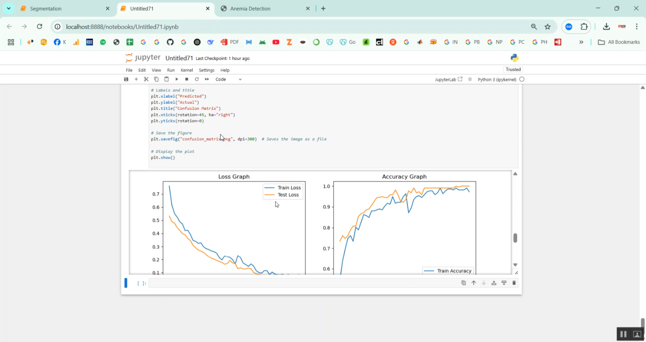Duplicate the cell using the copy icon
Image resolution: width=646 pixels, height=342 pixels.
[464, 283]
